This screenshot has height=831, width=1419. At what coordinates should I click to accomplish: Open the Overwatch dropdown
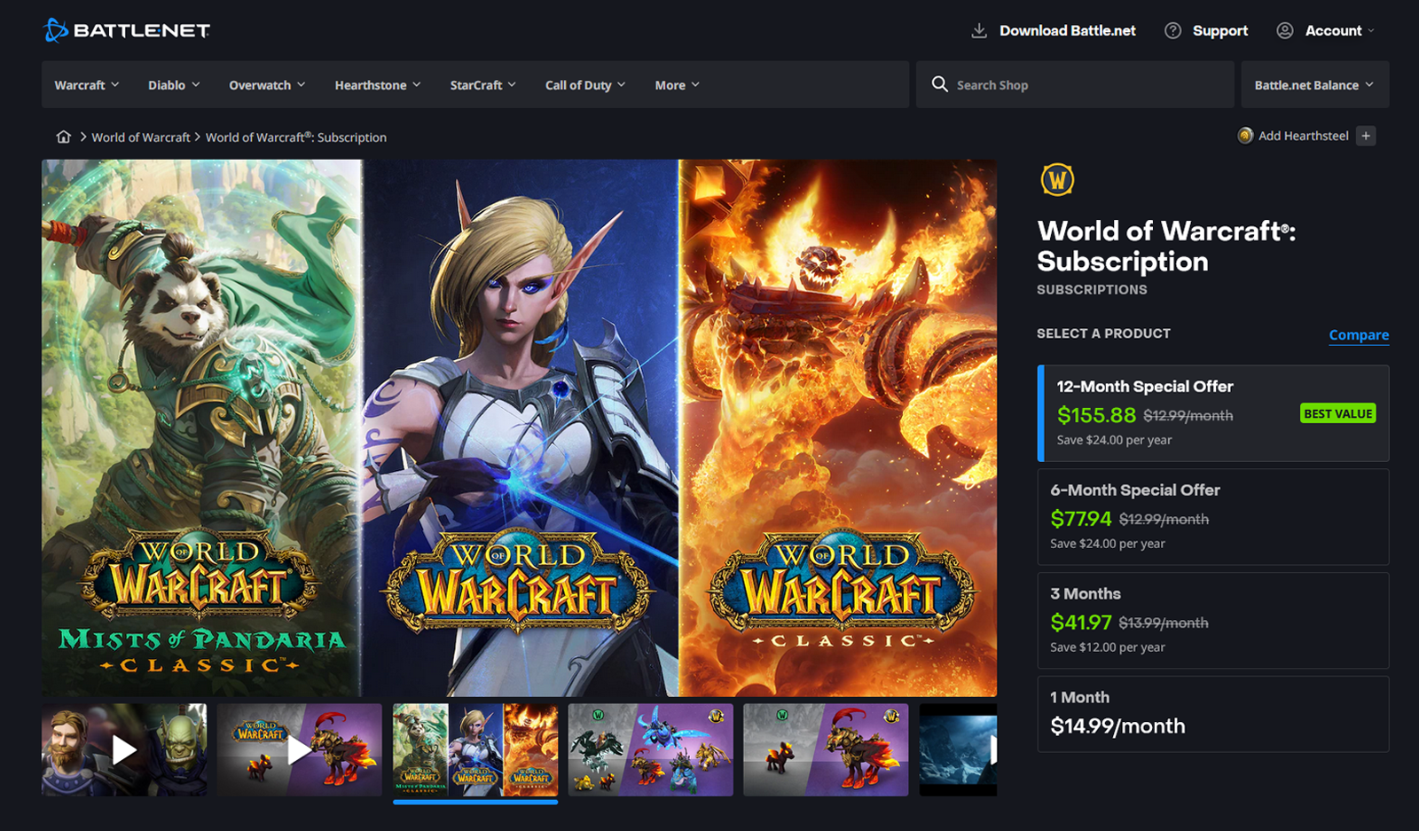tap(267, 85)
